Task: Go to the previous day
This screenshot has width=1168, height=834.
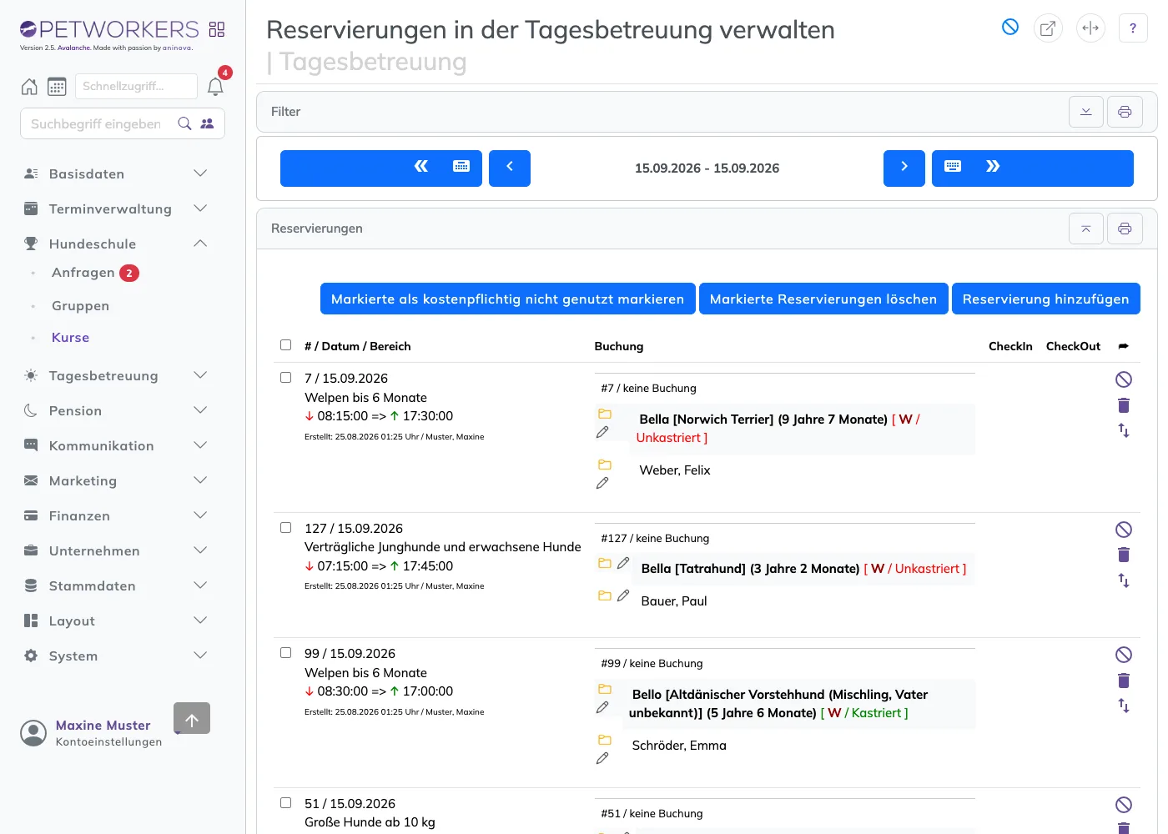Action: 510,168
